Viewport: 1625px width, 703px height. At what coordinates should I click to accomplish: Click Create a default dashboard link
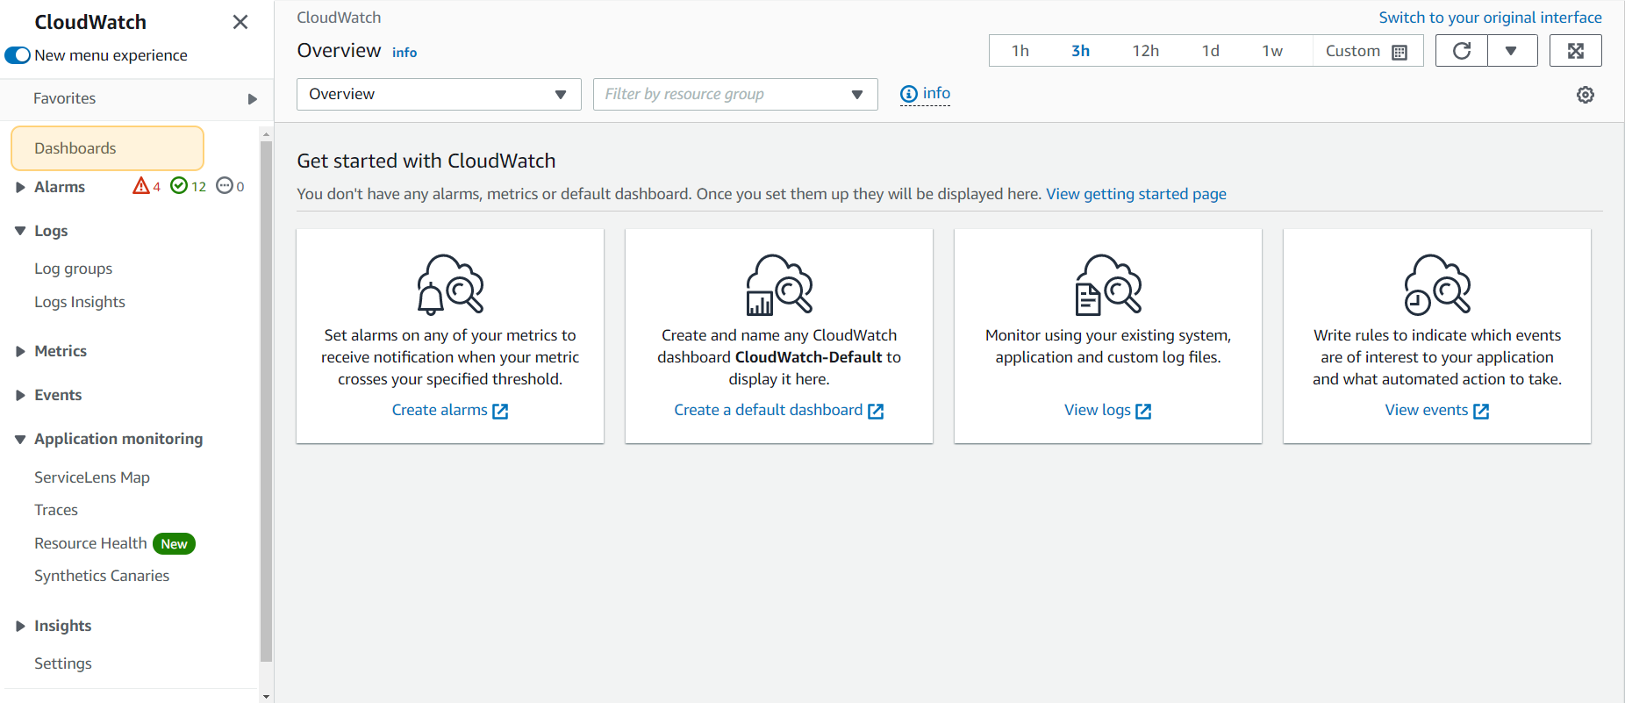point(779,410)
